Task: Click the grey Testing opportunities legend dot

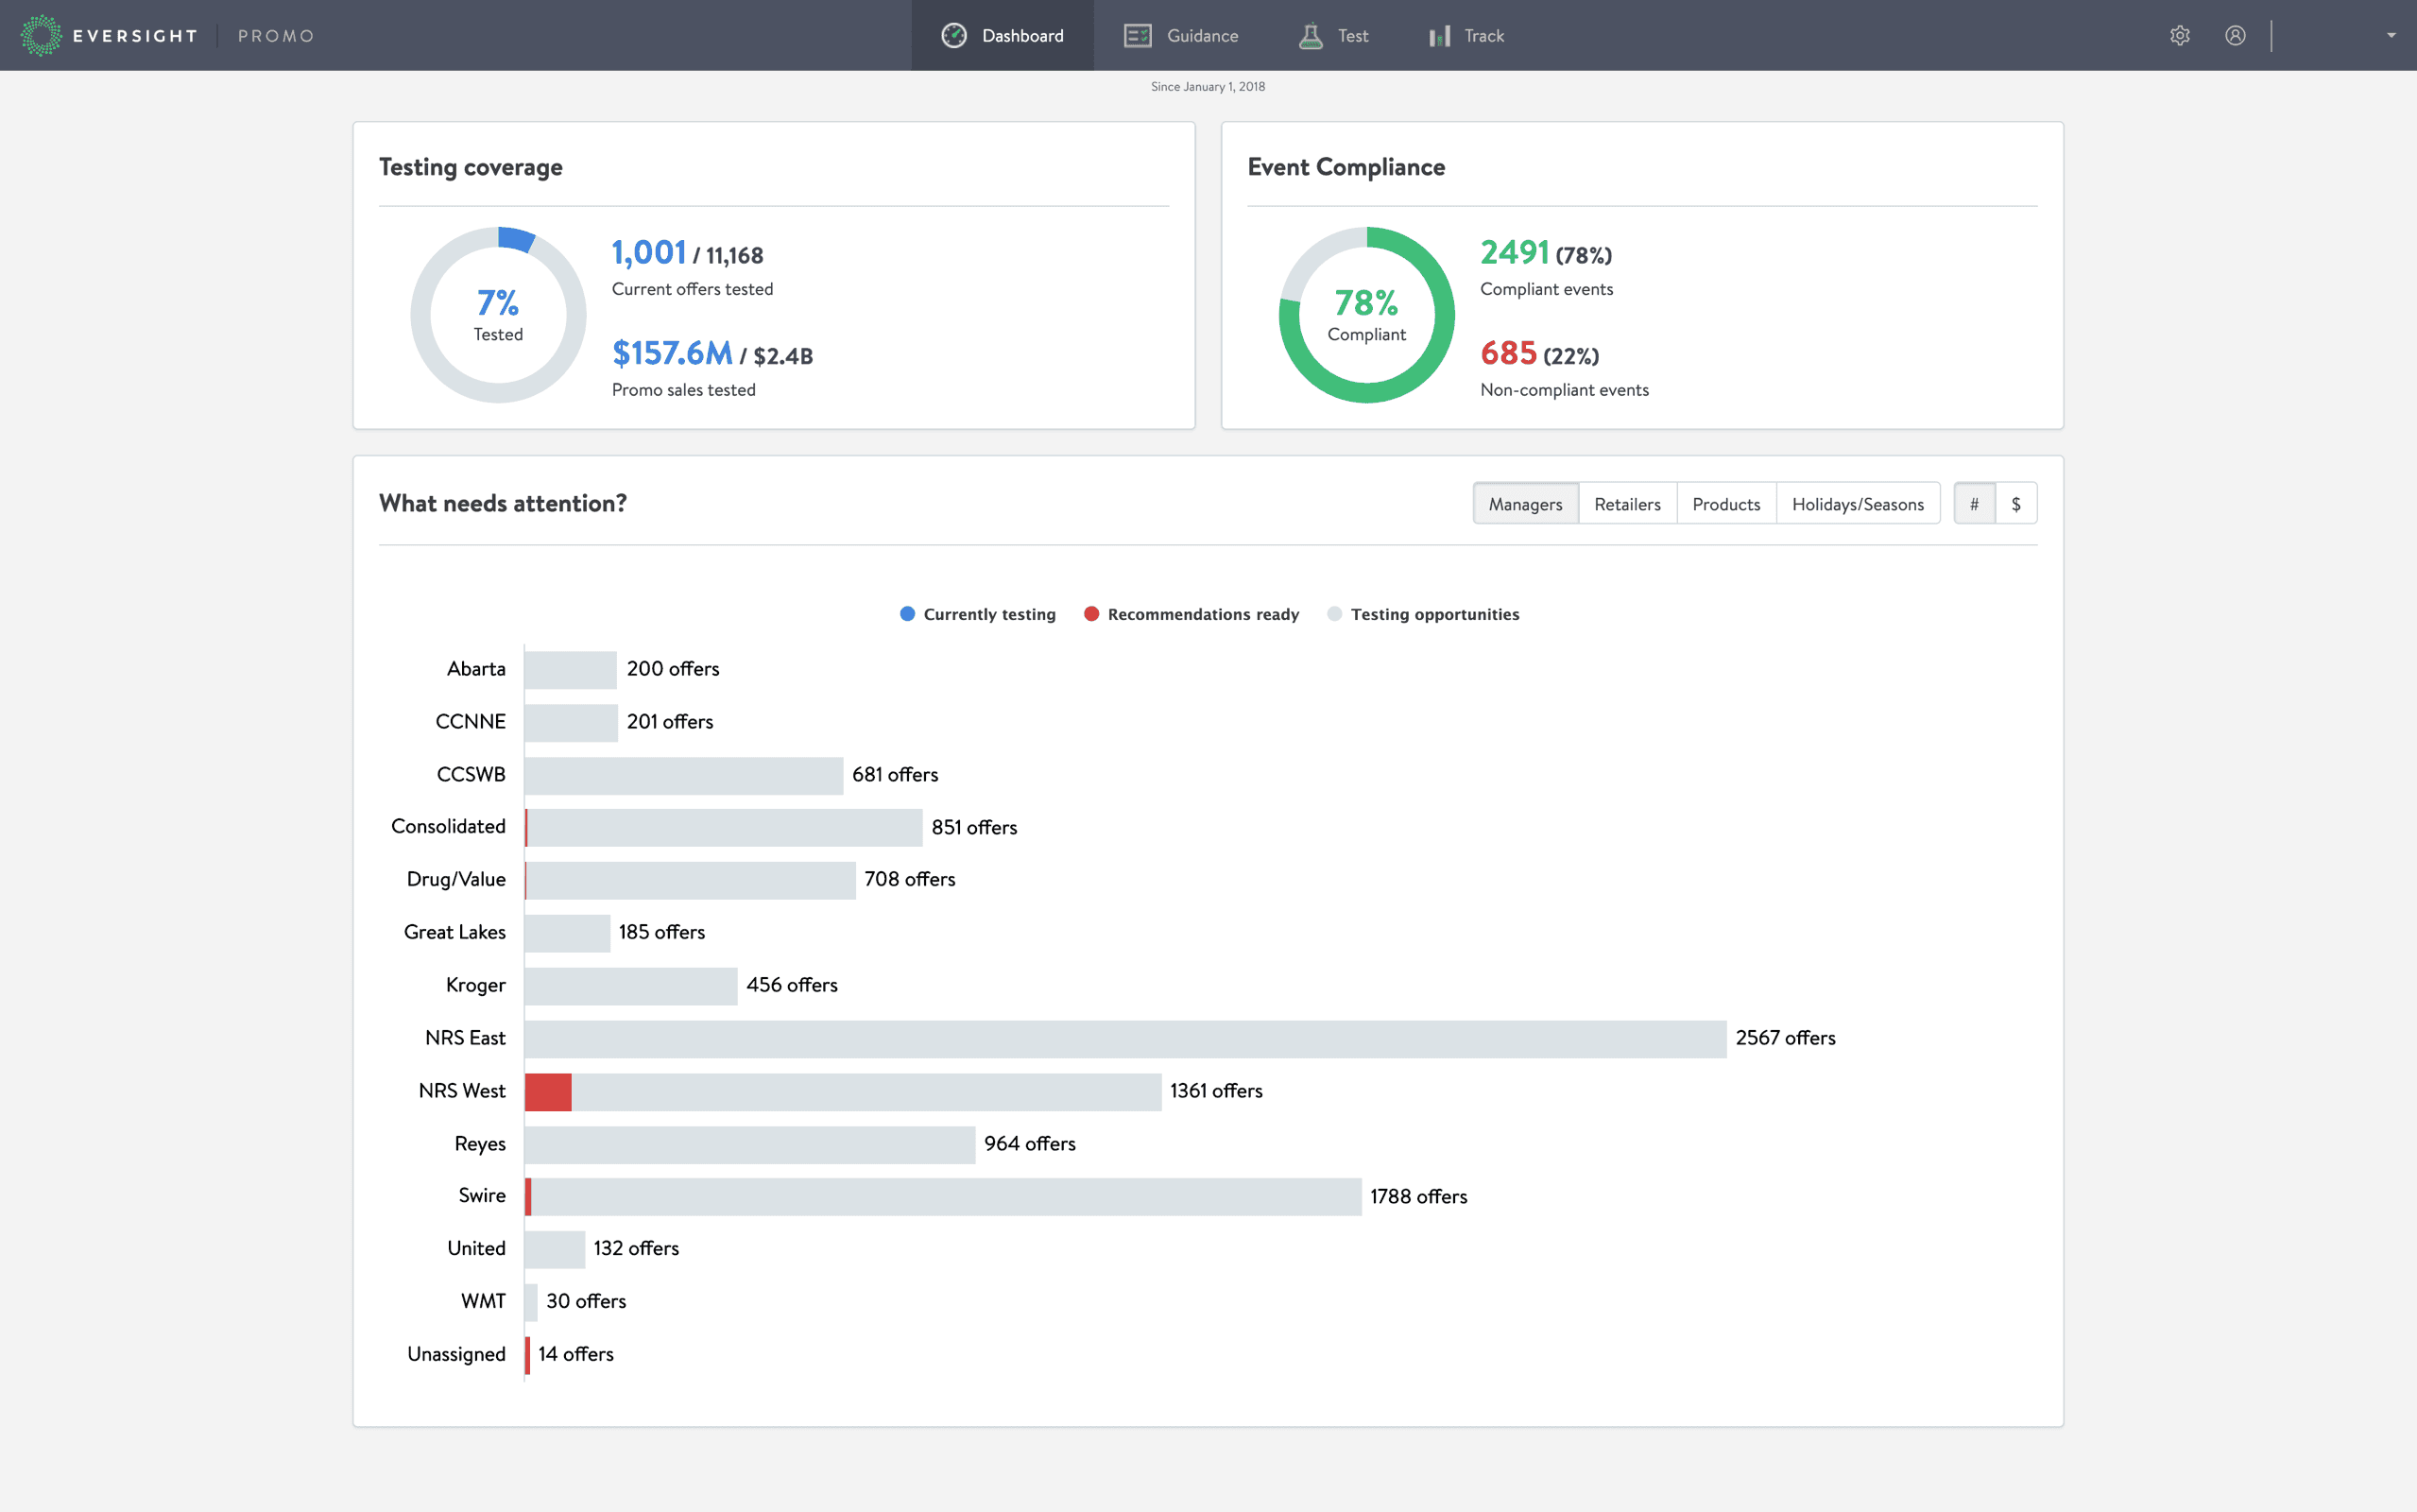Action: tap(1334, 614)
